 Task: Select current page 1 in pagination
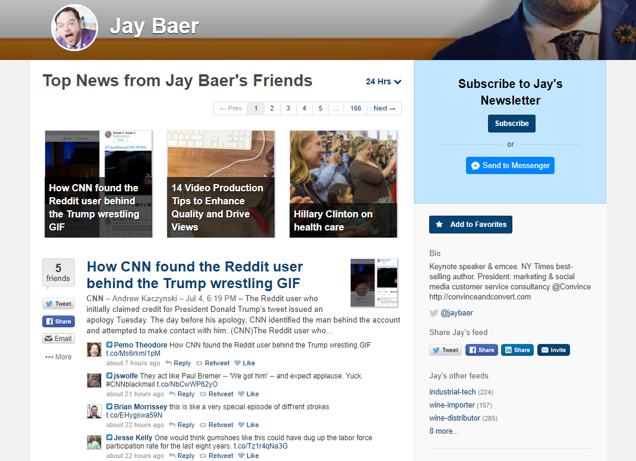coord(256,108)
